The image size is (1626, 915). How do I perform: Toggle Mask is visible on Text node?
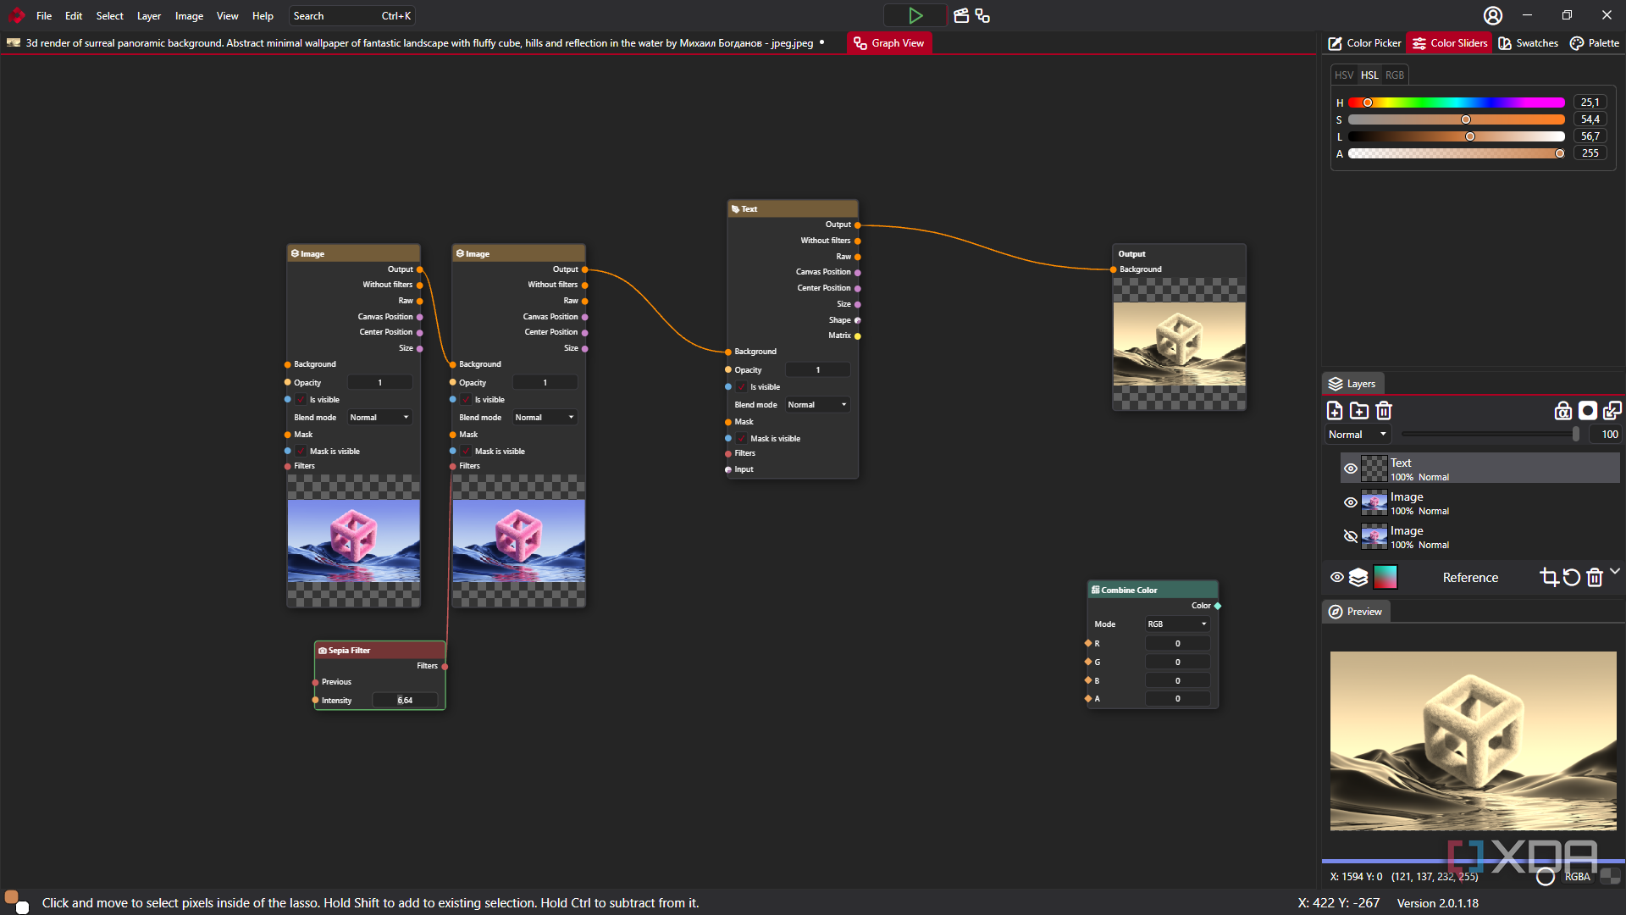click(x=741, y=439)
